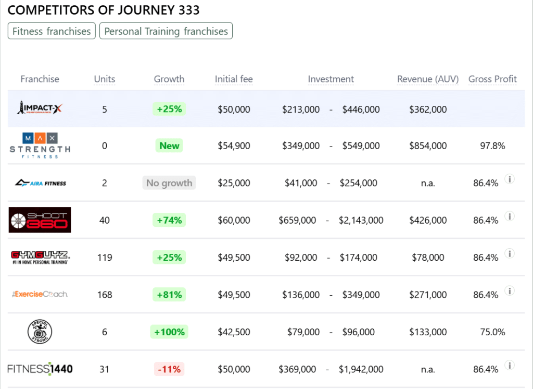Open the Exercise Coach logo
The image size is (533, 389).
(40, 294)
